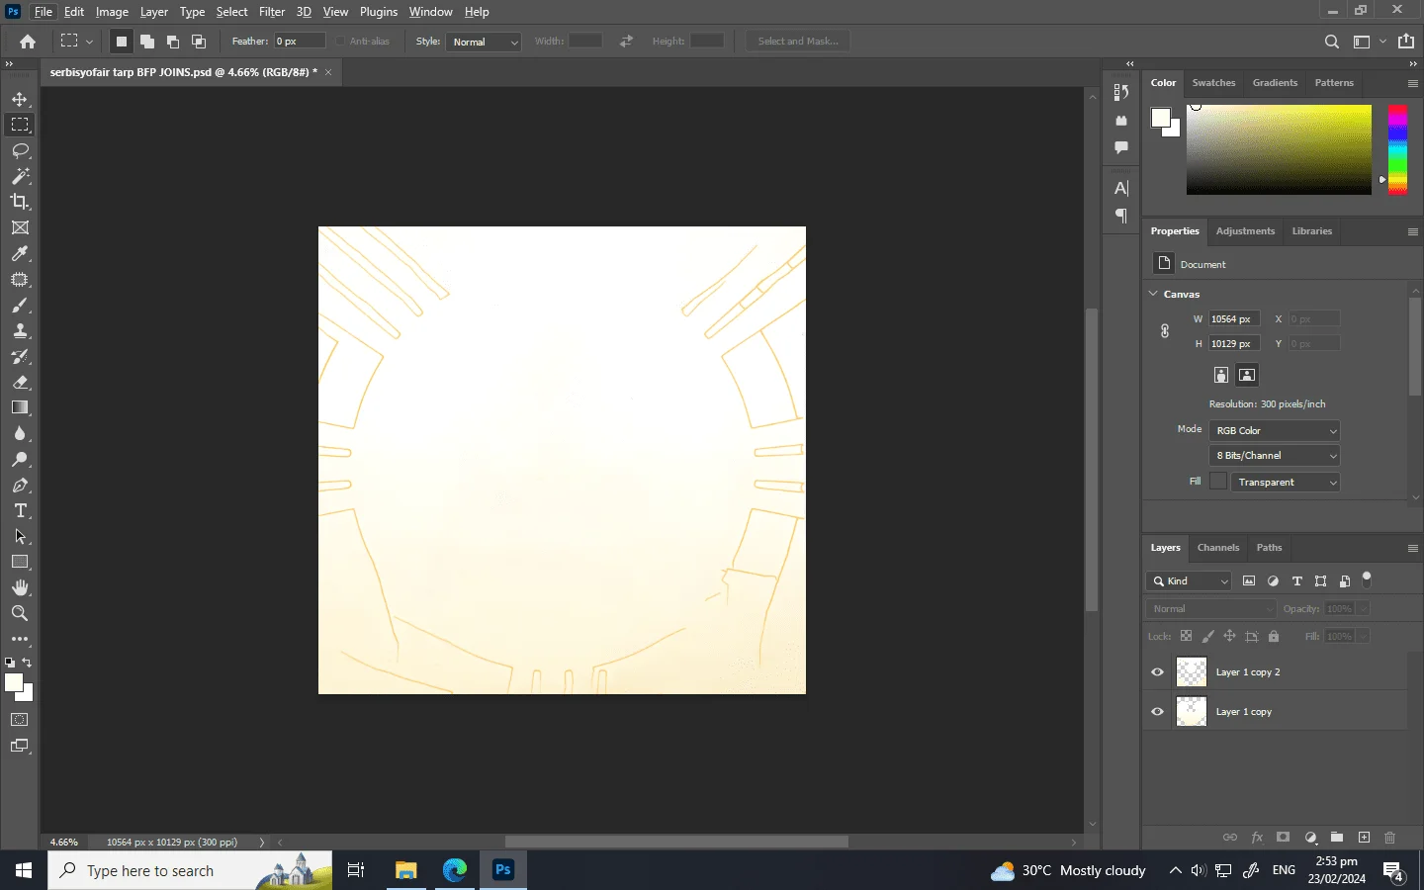This screenshot has height=890, width=1424.
Task: Open the layer blend mode Normal dropdown
Action: coord(1211,609)
